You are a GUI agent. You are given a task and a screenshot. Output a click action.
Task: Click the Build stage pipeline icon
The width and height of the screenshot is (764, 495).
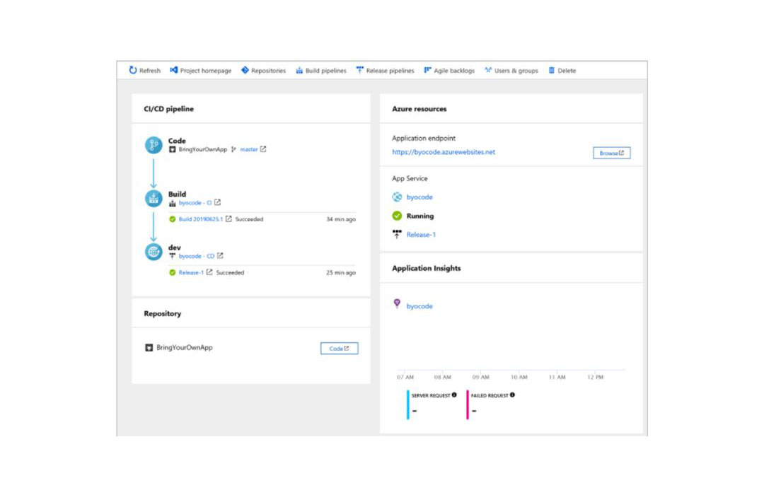point(154,198)
